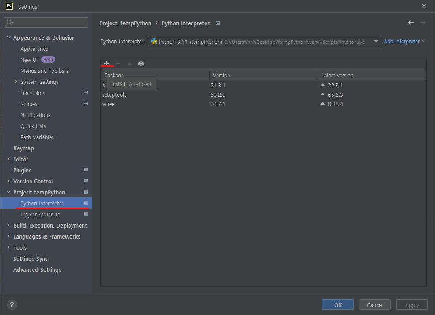Click the Apply button
Viewport: 435px width, 315px height.
pos(412,304)
